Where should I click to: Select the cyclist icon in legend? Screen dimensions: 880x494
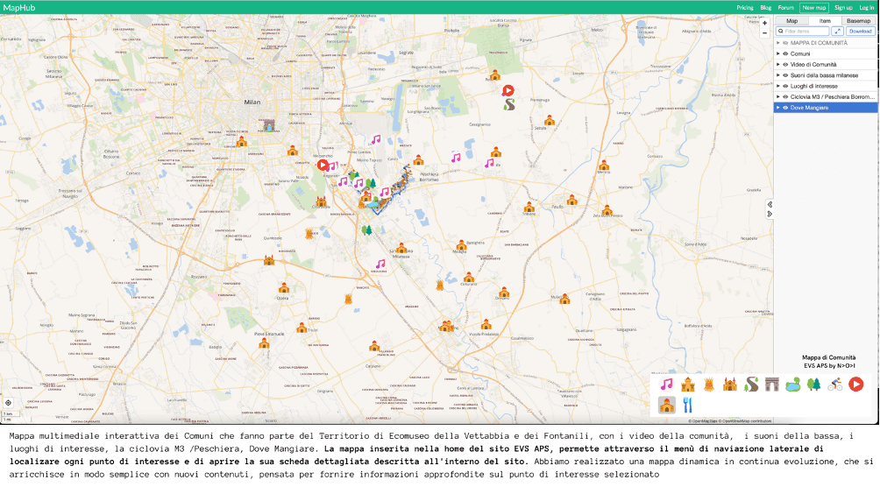pyautogui.click(x=835, y=385)
